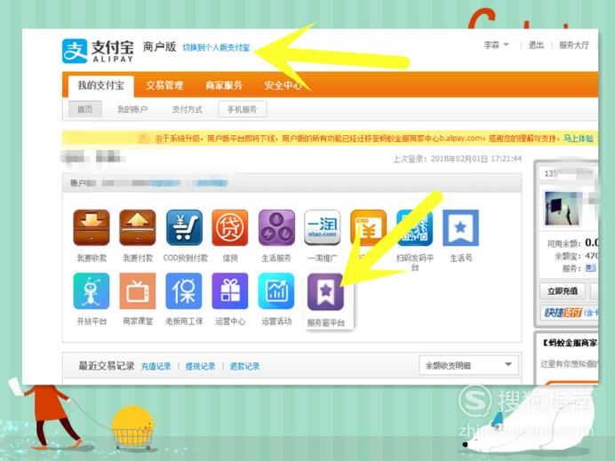The width and height of the screenshot is (615, 461).
Task: Click the 可用余额 label
Action: point(563,244)
